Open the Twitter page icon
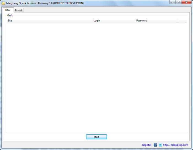 [160, 145]
